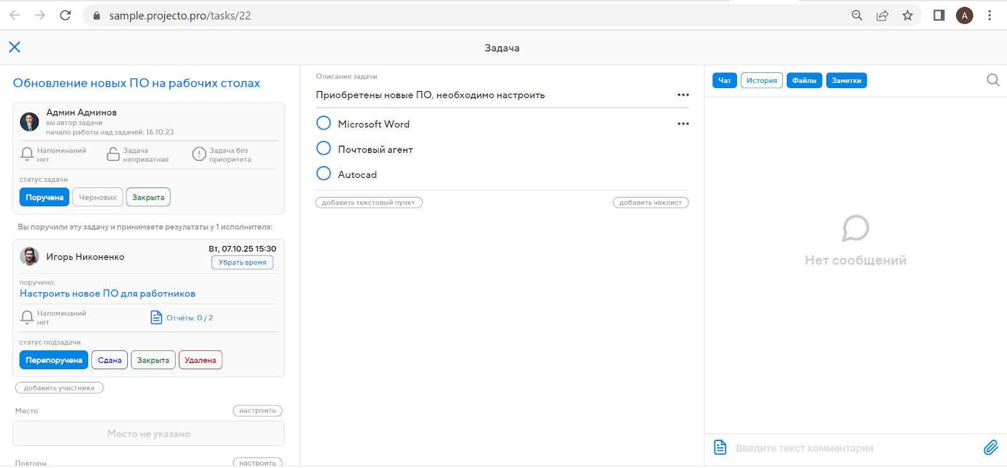Click добавить участника

coord(59,388)
